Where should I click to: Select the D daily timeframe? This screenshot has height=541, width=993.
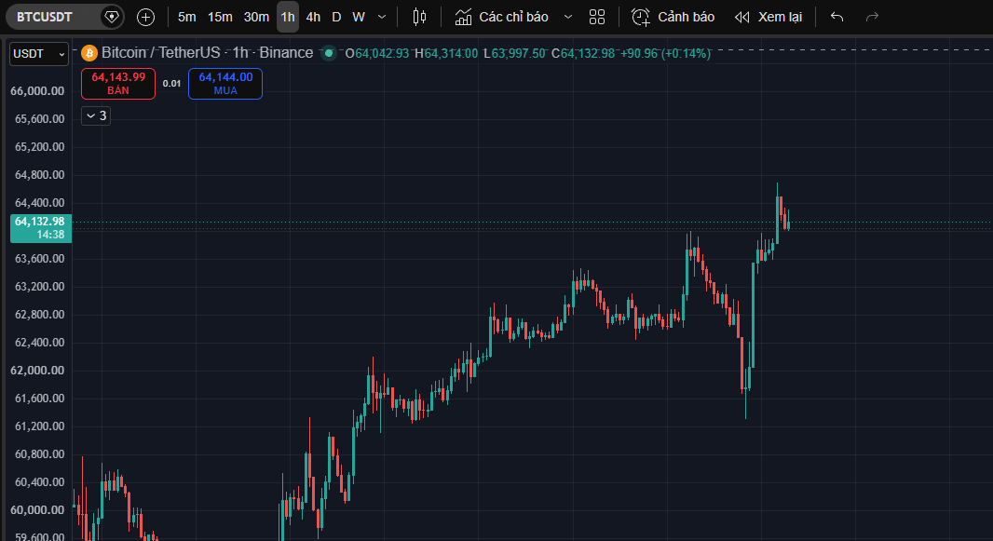336,17
